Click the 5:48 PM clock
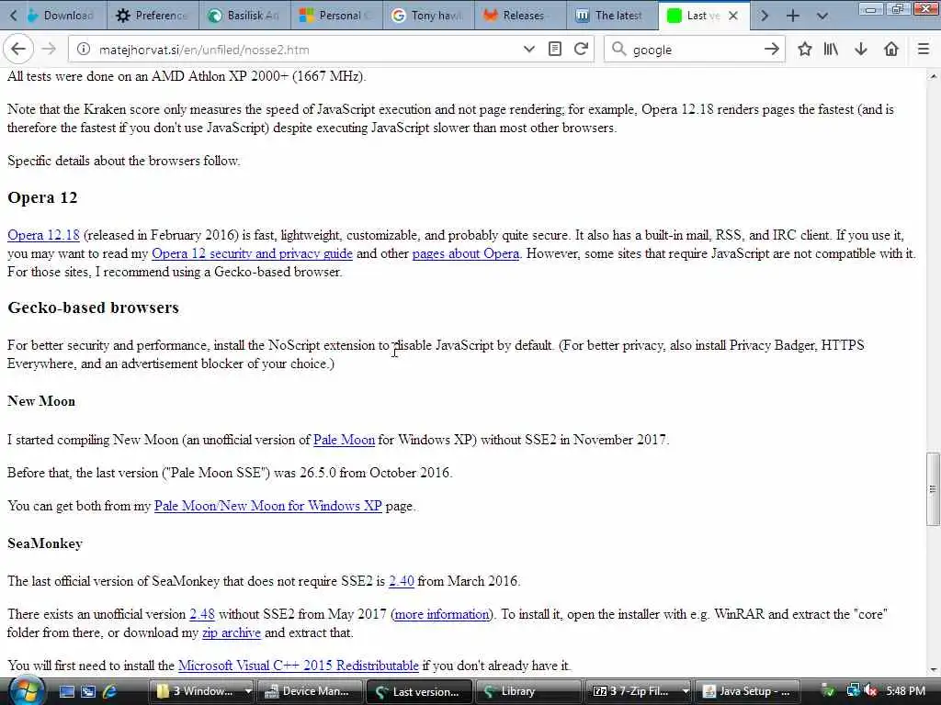Image resolution: width=941 pixels, height=705 pixels. [905, 691]
